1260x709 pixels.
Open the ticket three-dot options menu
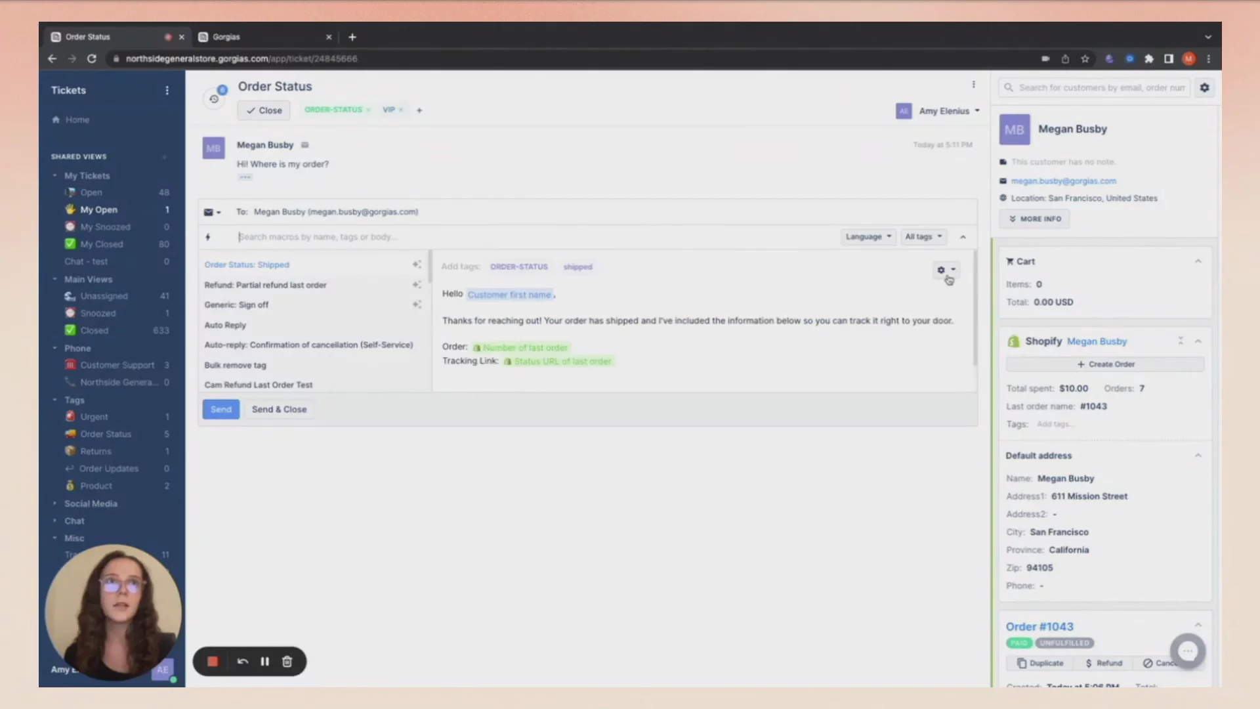coord(973,85)
